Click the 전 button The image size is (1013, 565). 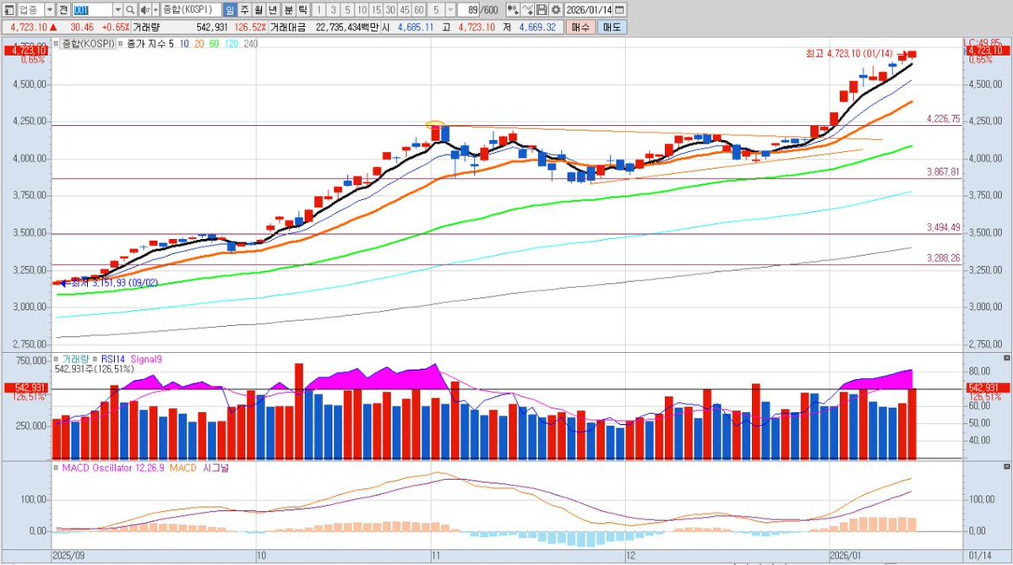tap(63, 9)
